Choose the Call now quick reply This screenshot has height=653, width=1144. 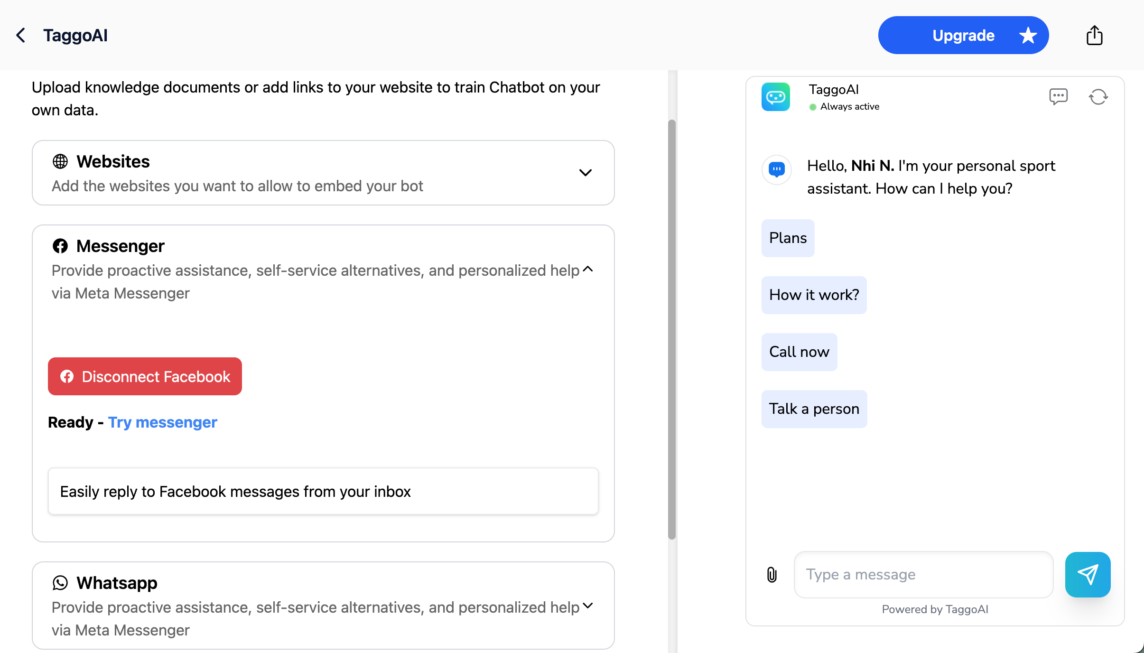coord(799,352)
